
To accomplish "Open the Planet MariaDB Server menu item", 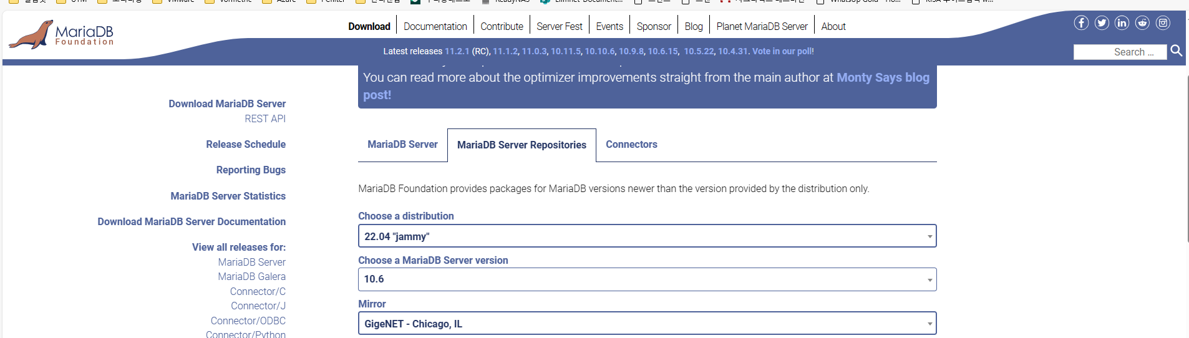I will (x=762, y=26).
